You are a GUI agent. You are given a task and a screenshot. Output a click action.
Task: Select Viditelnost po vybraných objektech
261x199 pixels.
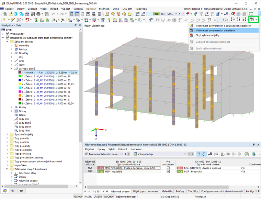pyautogui.click(x=215, y=31)
